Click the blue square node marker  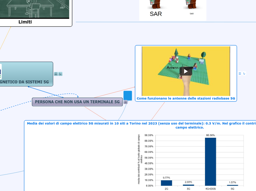pos(128,95)
